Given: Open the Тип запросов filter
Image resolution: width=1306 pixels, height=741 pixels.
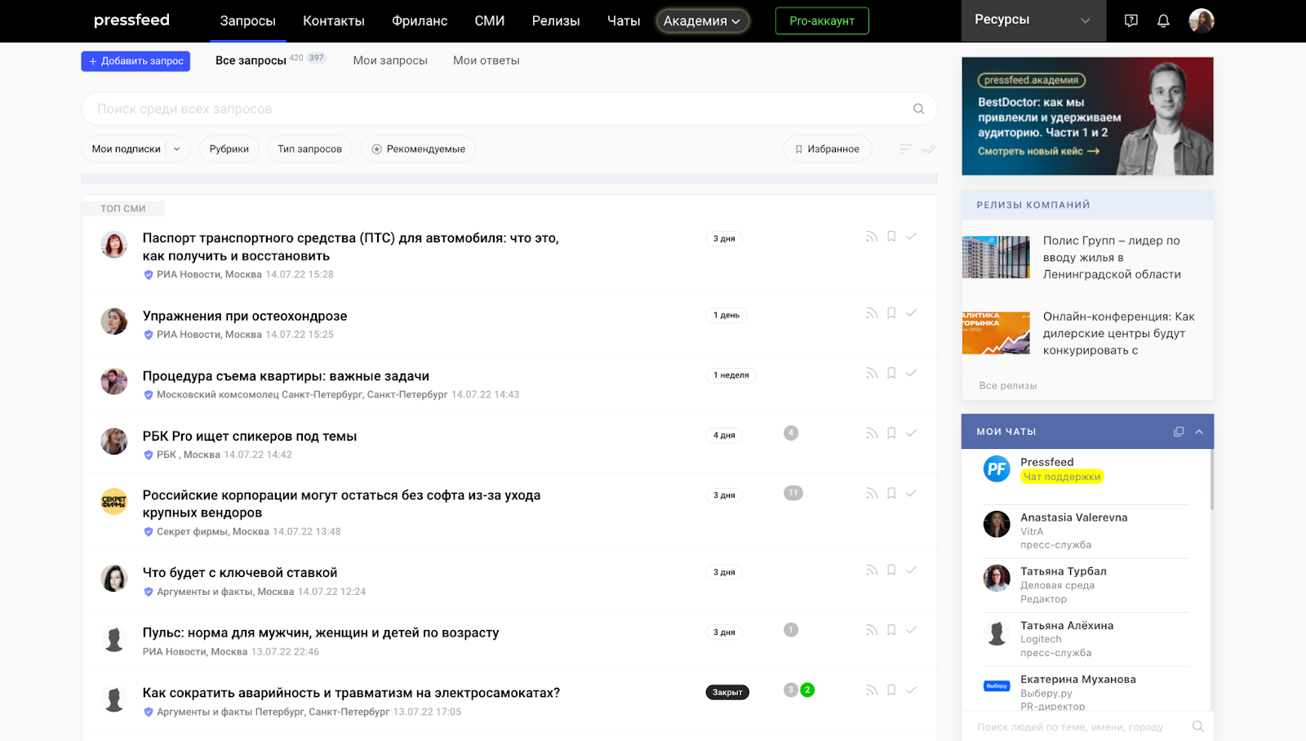Looking at the screenshot, I should 310,149.
